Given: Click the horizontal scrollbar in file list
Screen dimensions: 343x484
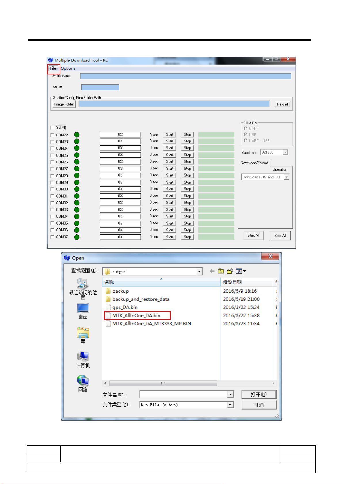Looking at the screenshot, I should click(163, 383).
